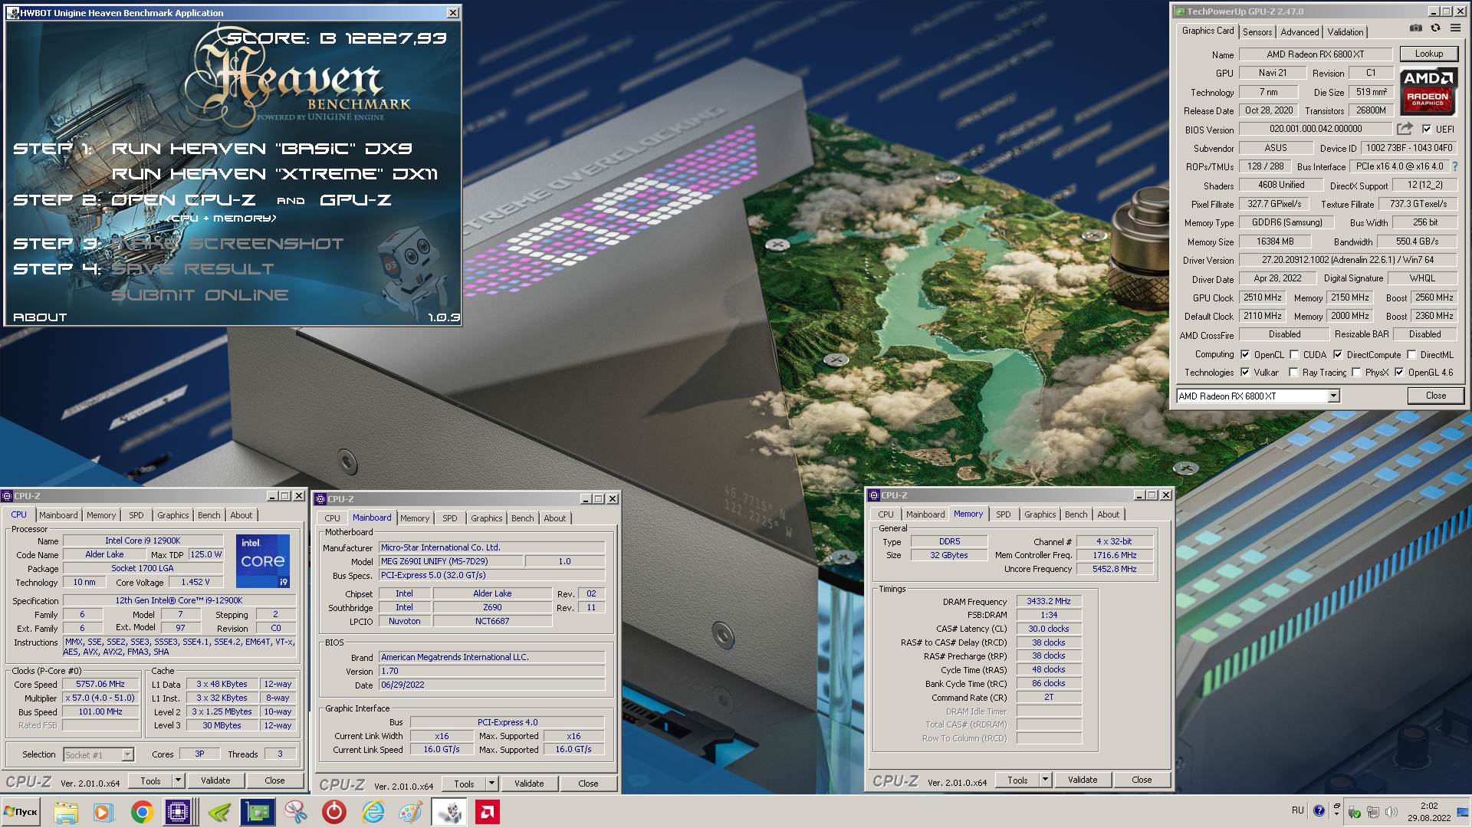The height and width of the screenshot is (828, 1472).
Task: Open the tray help icon
Action: [x=1319, y=810]
